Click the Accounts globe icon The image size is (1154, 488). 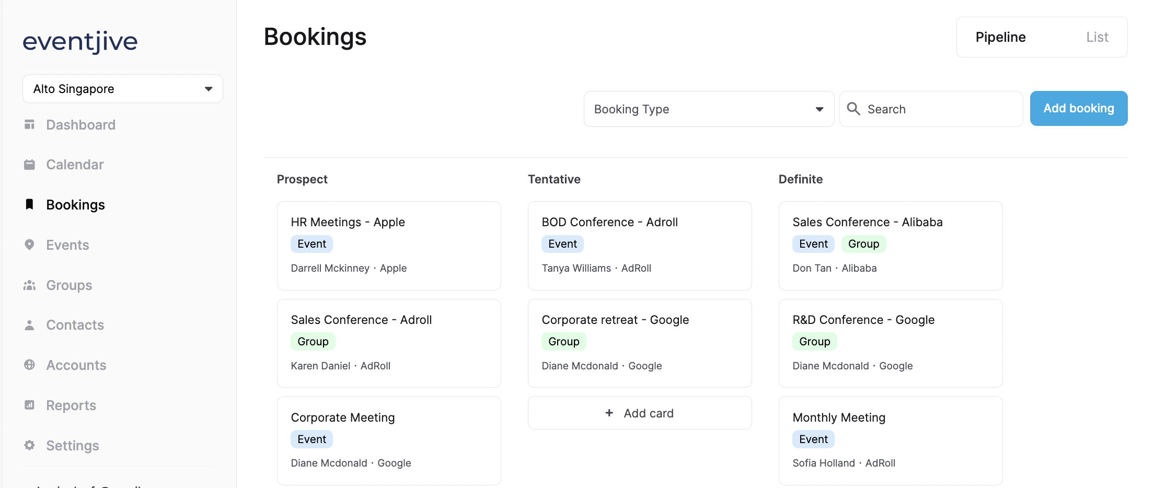30,365
